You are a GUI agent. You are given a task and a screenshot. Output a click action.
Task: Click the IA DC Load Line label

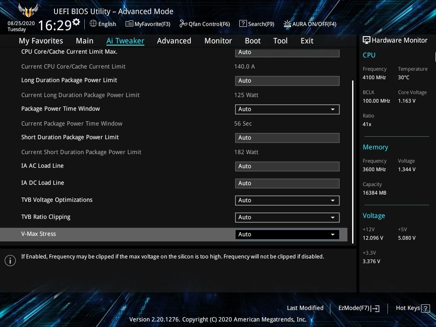(x=43, y=183)
